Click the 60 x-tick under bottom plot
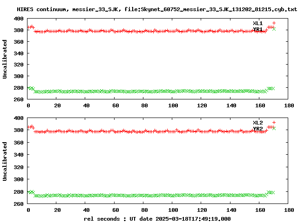298x223 pixels. click(x=115, y=210)
